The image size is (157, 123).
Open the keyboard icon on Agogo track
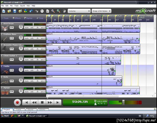pyautogui.click(x=12, y=92)
